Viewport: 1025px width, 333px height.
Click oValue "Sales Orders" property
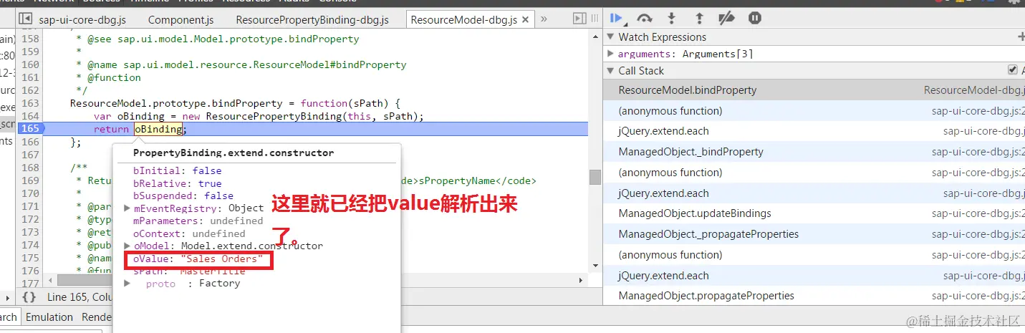pyautogui.click(x=198, y=259)
